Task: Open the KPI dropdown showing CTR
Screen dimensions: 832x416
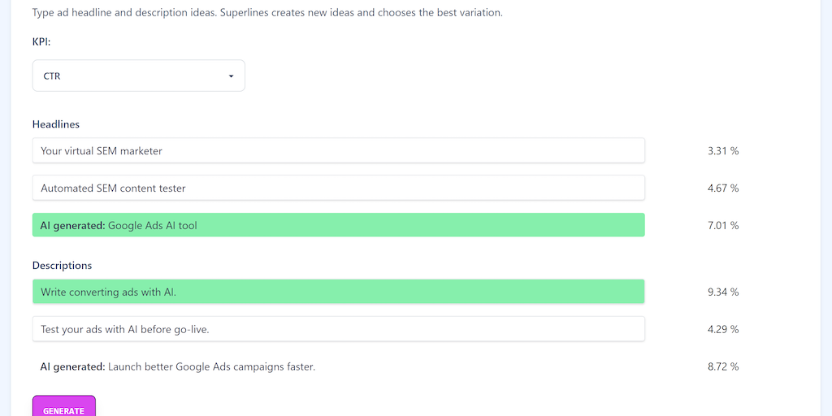Action: [138, 76]
